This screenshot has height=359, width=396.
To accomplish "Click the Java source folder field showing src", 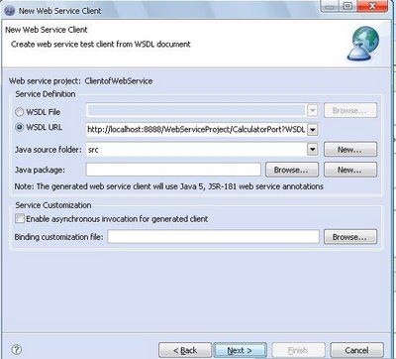I will pyautogui.click(x=196, y=150).
